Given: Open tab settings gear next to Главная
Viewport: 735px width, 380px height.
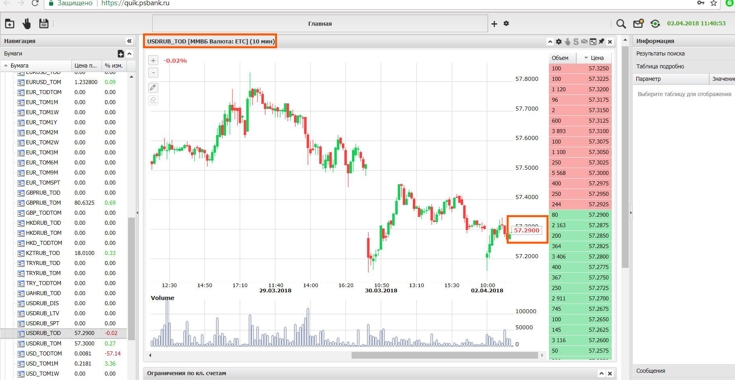Looking at the screenshot, I should pos(506,23).
